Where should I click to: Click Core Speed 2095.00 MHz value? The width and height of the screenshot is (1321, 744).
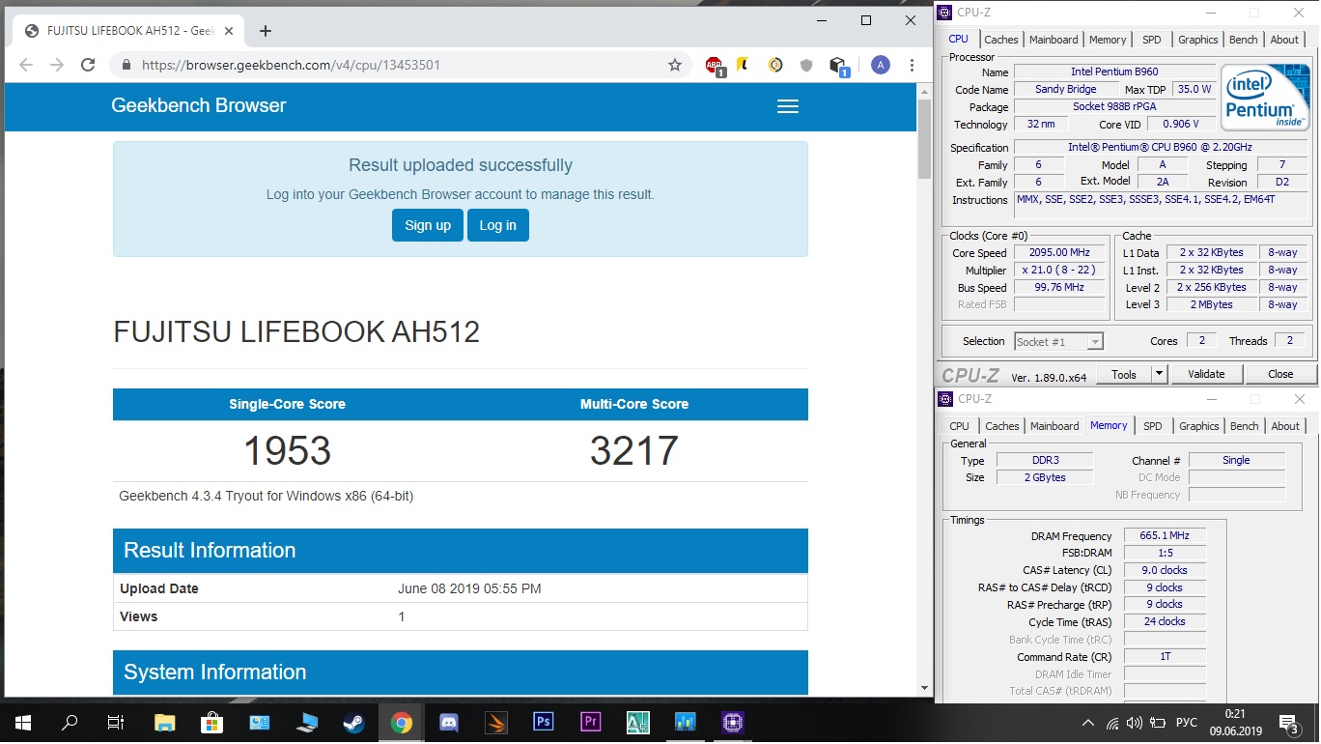[1059, 252]
